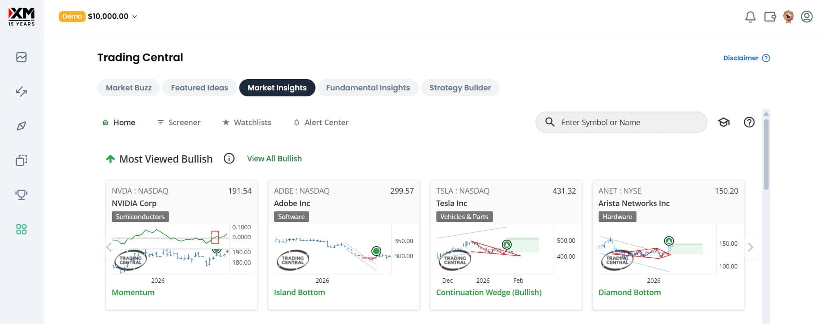
Task: Click the green apps grid icon in the sidebar
Action: click(22, 229)
